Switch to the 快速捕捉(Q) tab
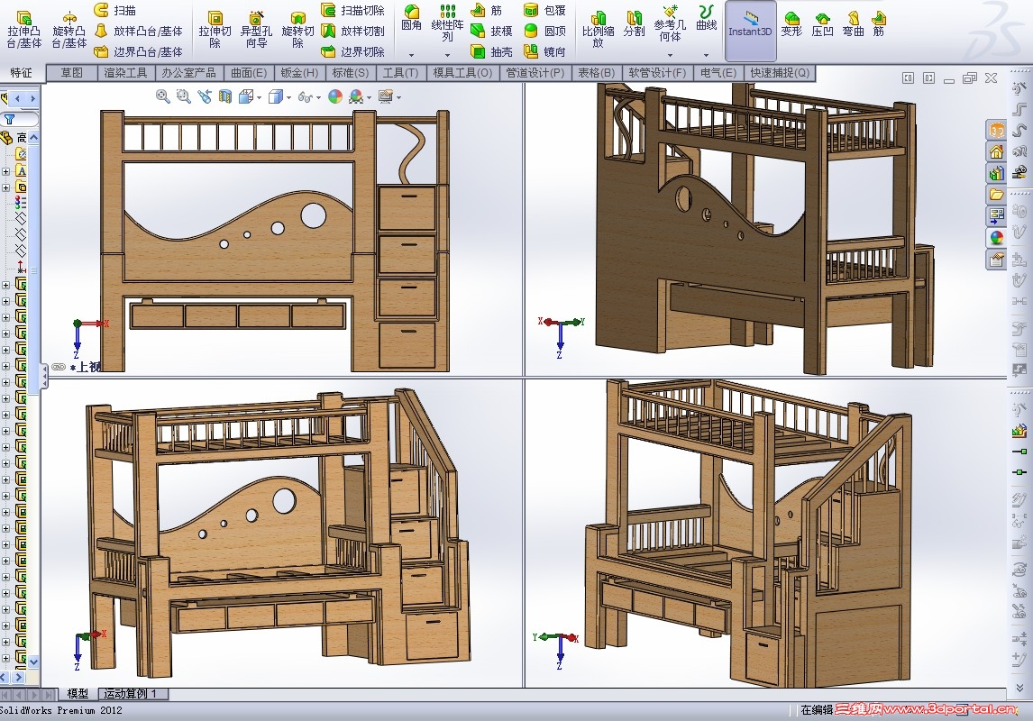This screenshot has width=1033, height=721. click(780, 73)
